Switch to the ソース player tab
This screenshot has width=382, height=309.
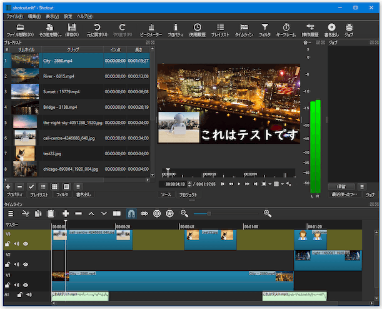[166, 195]
